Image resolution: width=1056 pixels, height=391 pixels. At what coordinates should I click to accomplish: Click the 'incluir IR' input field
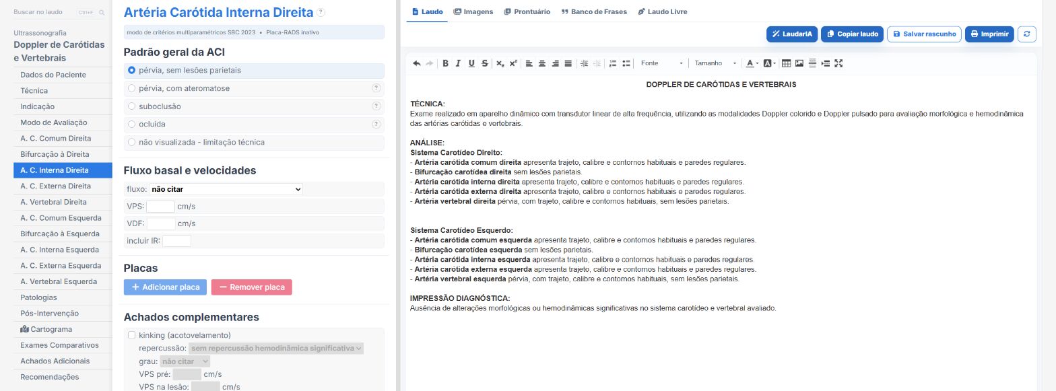pyautogui.click(x=176, y=241)
